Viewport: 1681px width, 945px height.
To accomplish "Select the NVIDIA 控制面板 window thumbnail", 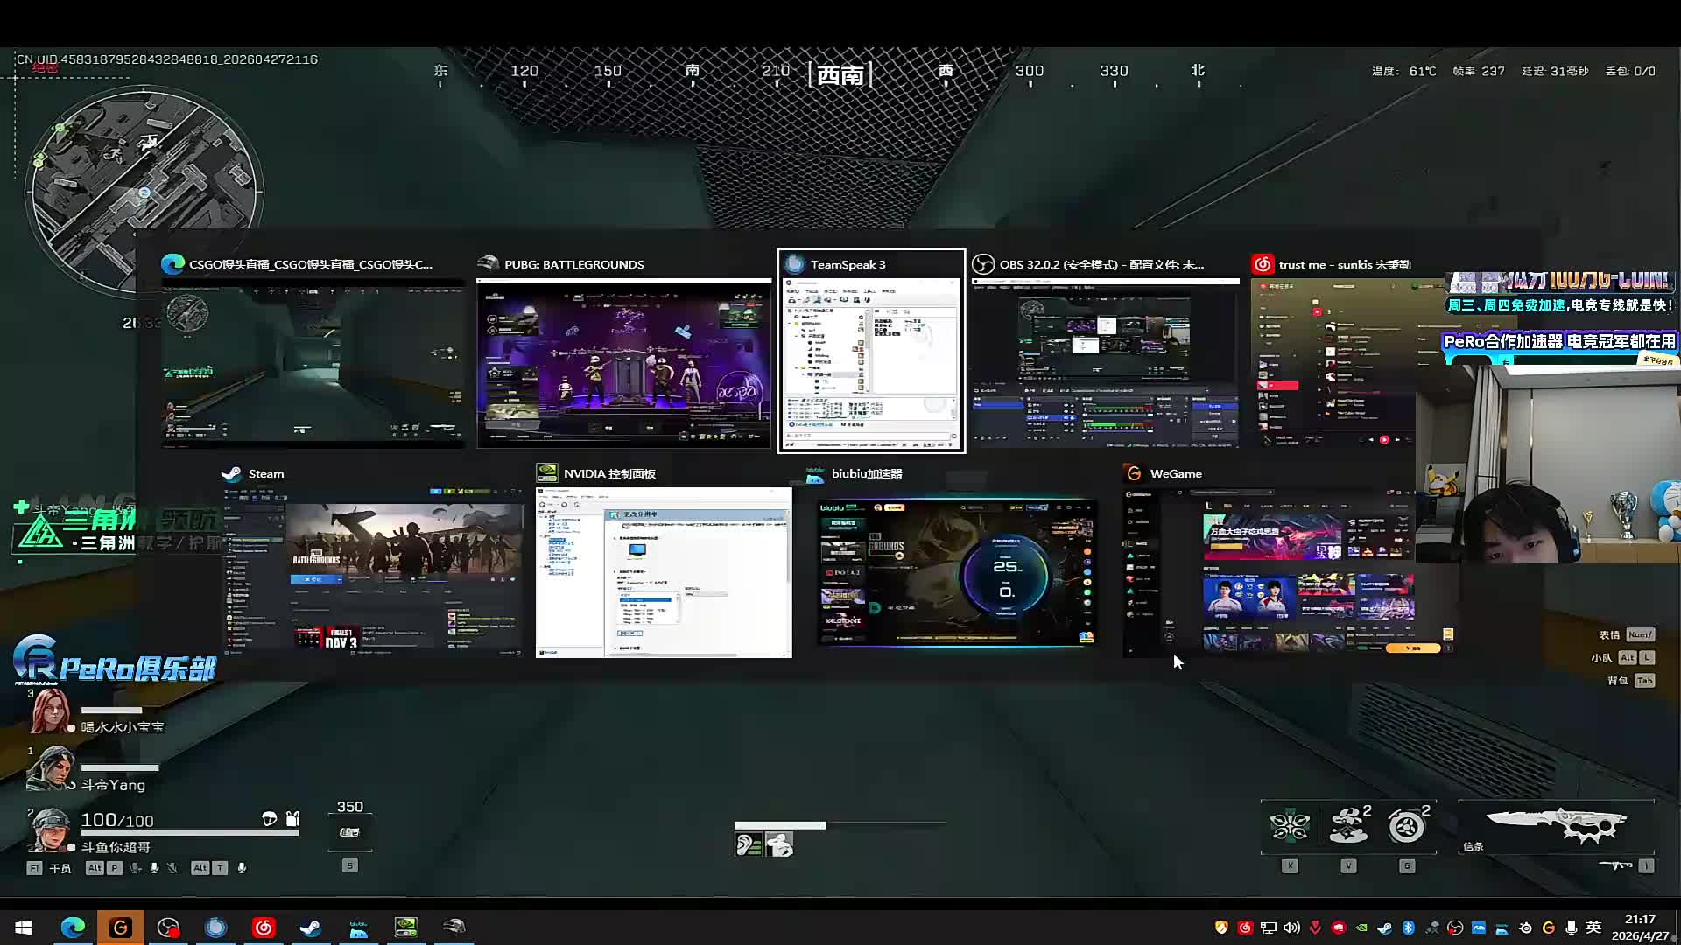I will tap(664, 570).
